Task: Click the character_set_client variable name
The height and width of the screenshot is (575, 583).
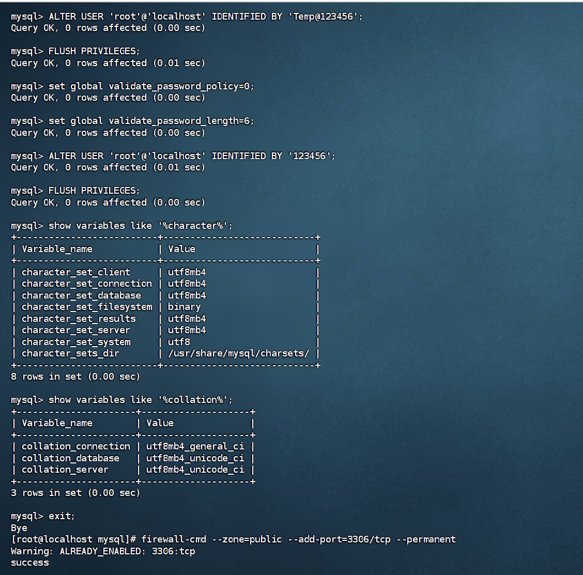Action: pyautogui.click(x=76, y=272)
